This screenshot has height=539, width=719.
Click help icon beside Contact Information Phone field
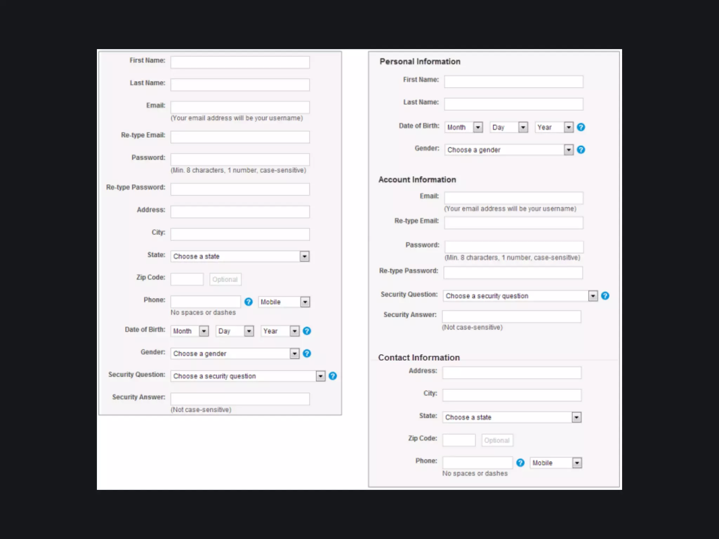click(x=520, y=463)
